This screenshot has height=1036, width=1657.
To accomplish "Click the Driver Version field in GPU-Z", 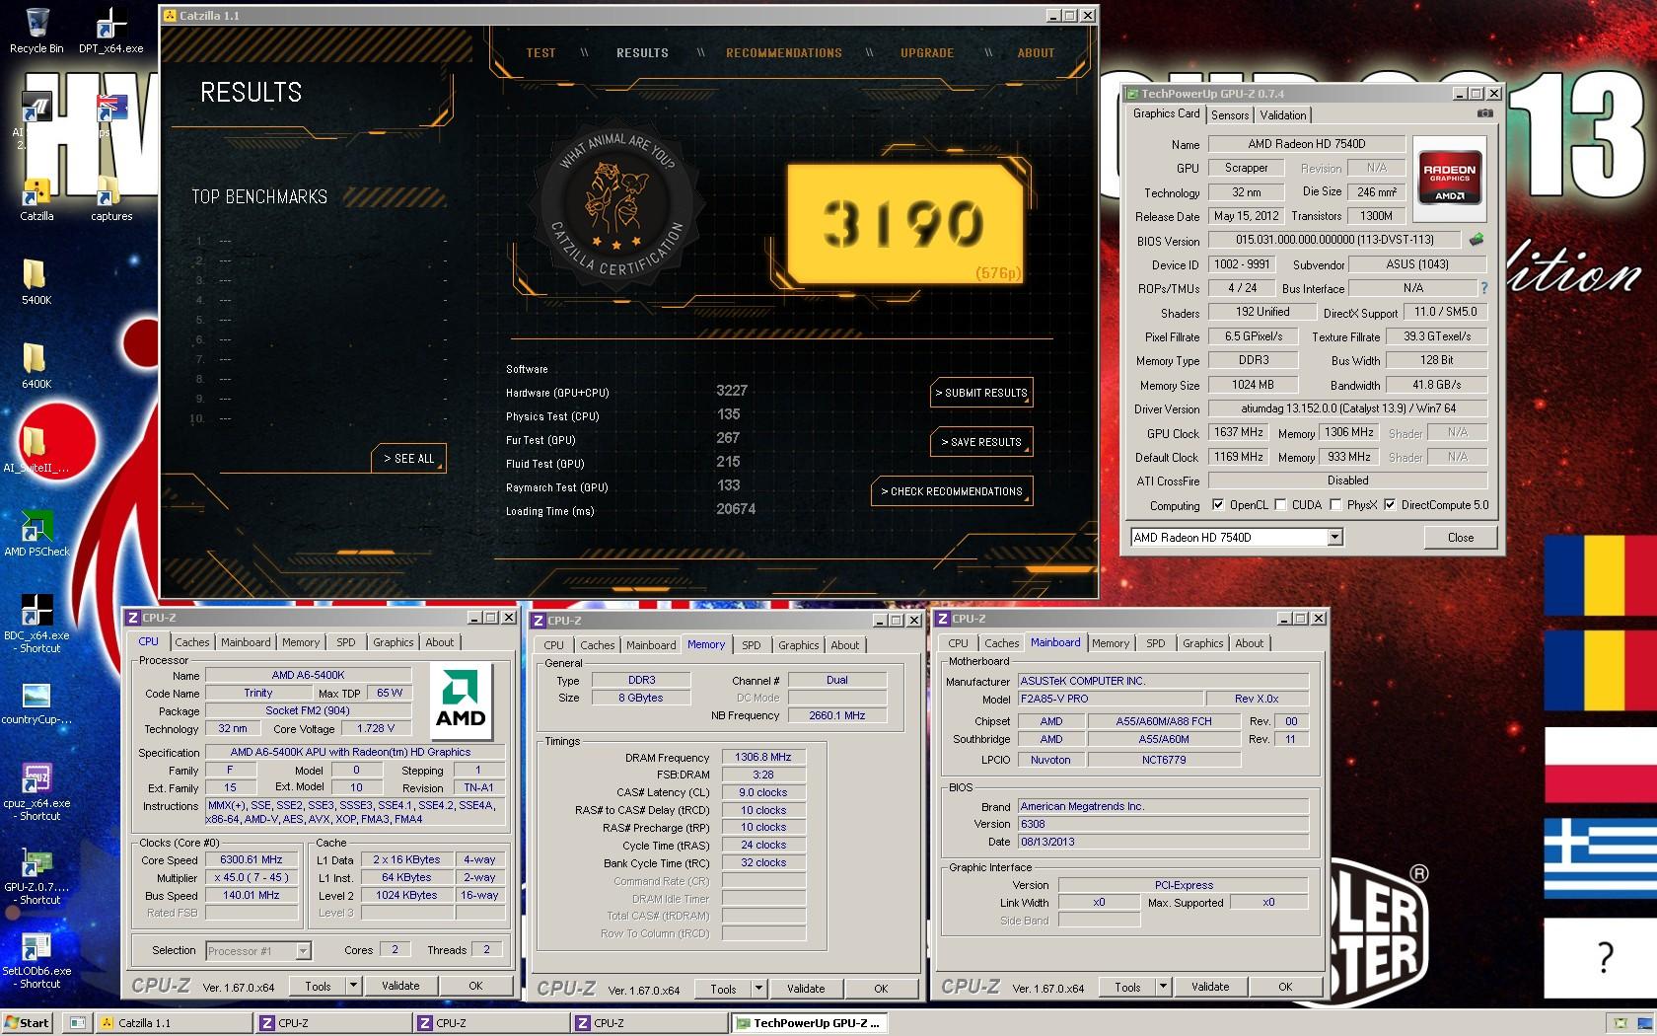I will point(1348,408).
